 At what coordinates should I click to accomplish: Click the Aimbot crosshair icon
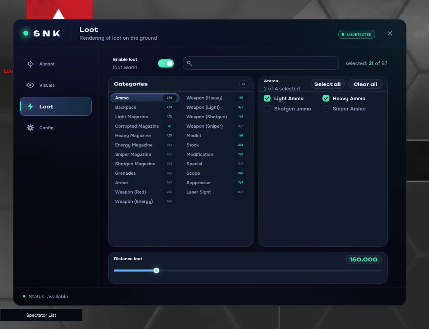tap(30, 64)
